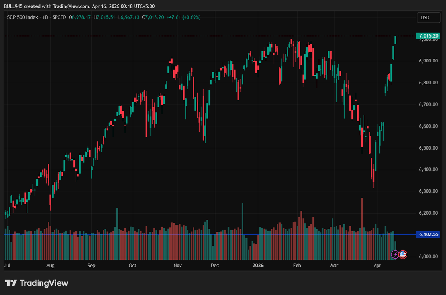Click the Aug label on time axis
The image size is (446, 295).
51,266
